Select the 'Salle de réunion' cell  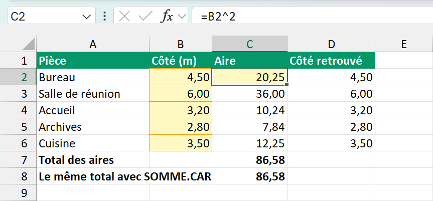click(93, 93)
